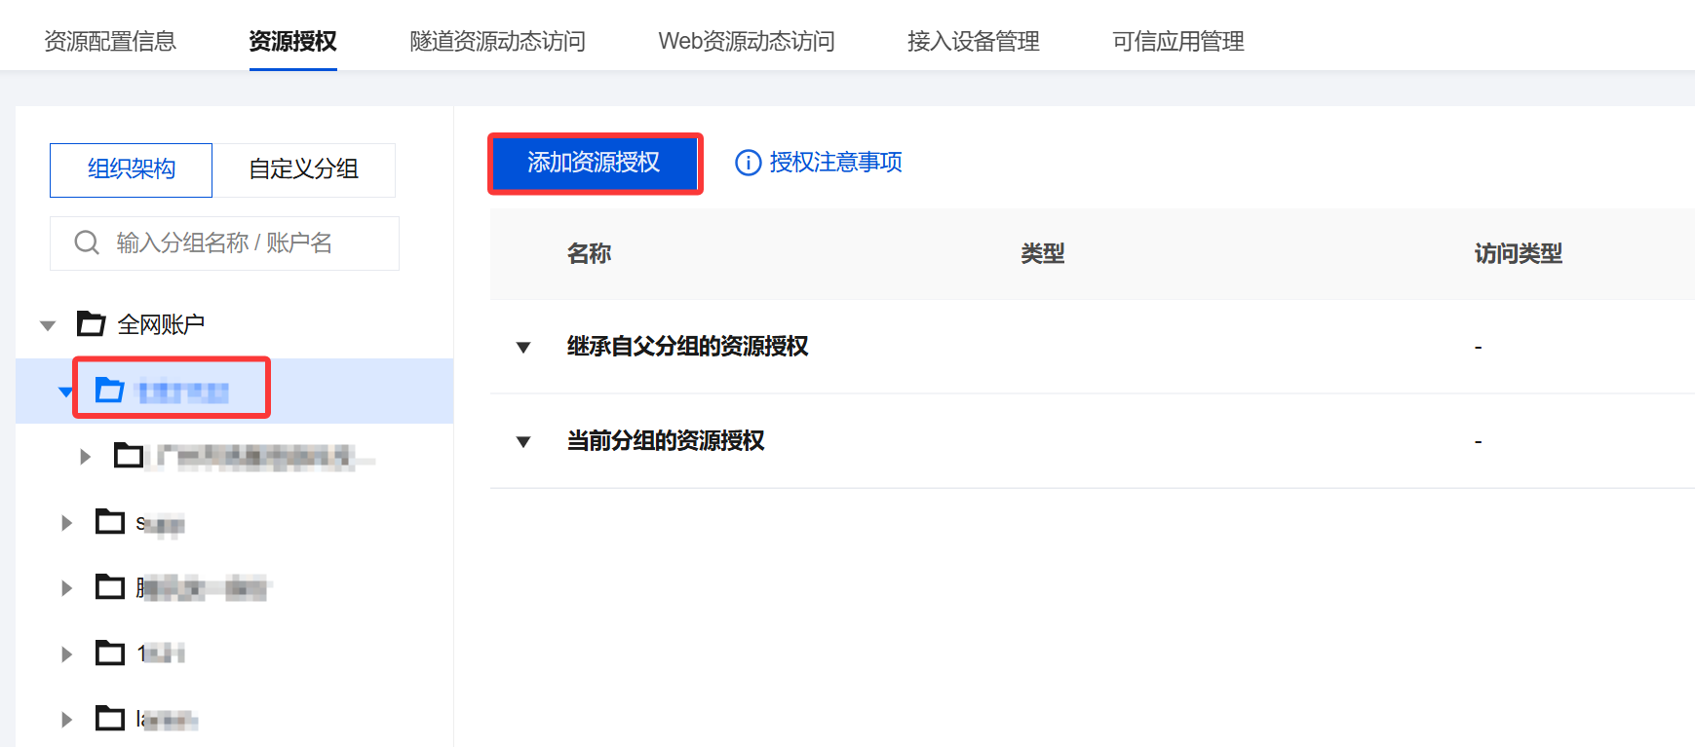Focus the 输入分组名称 / 账户名 search field

pos(224,243)
